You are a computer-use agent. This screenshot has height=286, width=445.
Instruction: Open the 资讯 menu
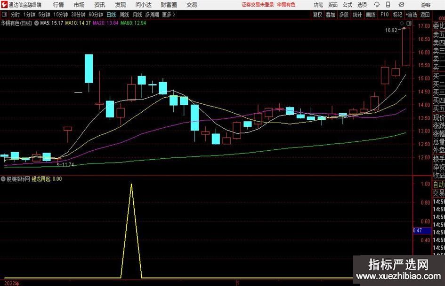click(100, 5)
